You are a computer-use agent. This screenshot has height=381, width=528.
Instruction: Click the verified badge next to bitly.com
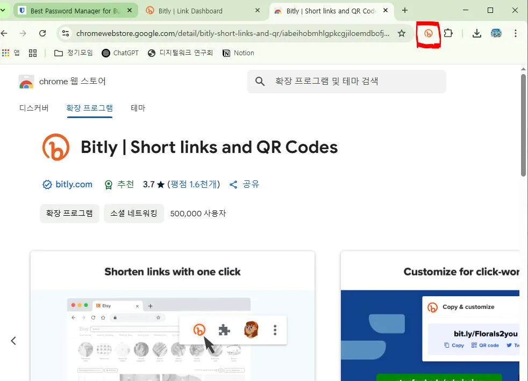click(x=47, y=185)
